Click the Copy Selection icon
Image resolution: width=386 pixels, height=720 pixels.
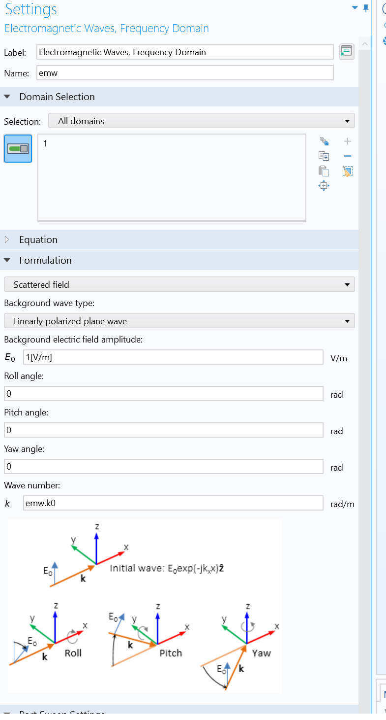[x=324, y=156]
